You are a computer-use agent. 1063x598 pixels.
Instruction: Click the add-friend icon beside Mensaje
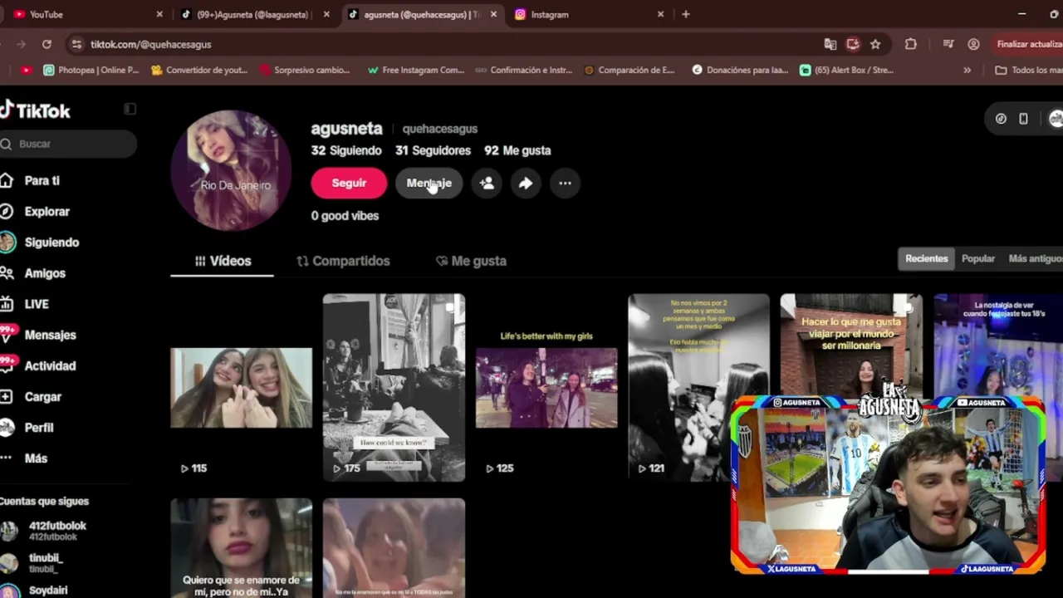[x=487, y=183]
